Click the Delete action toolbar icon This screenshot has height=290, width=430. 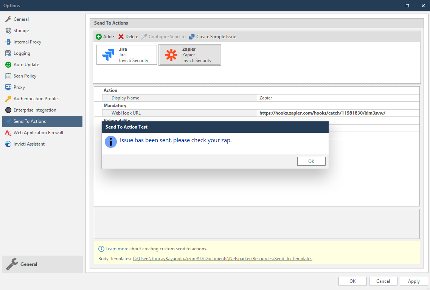point(128,36)
